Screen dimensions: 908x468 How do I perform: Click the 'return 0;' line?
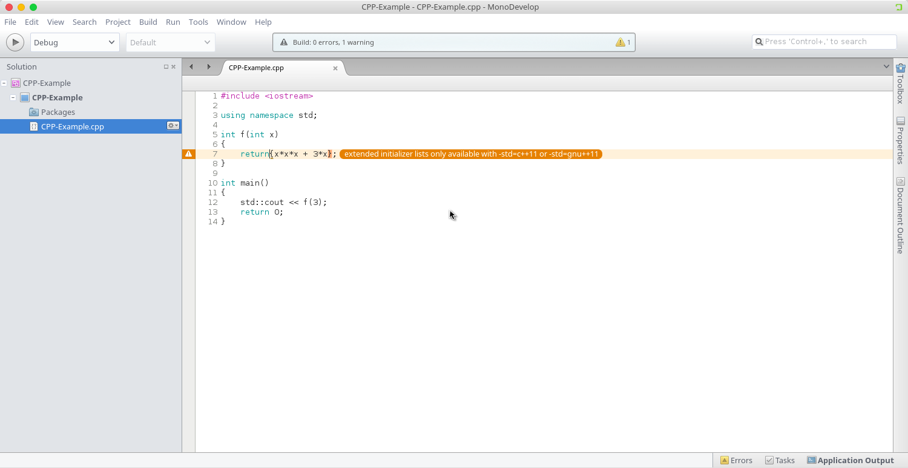[262, 212]
